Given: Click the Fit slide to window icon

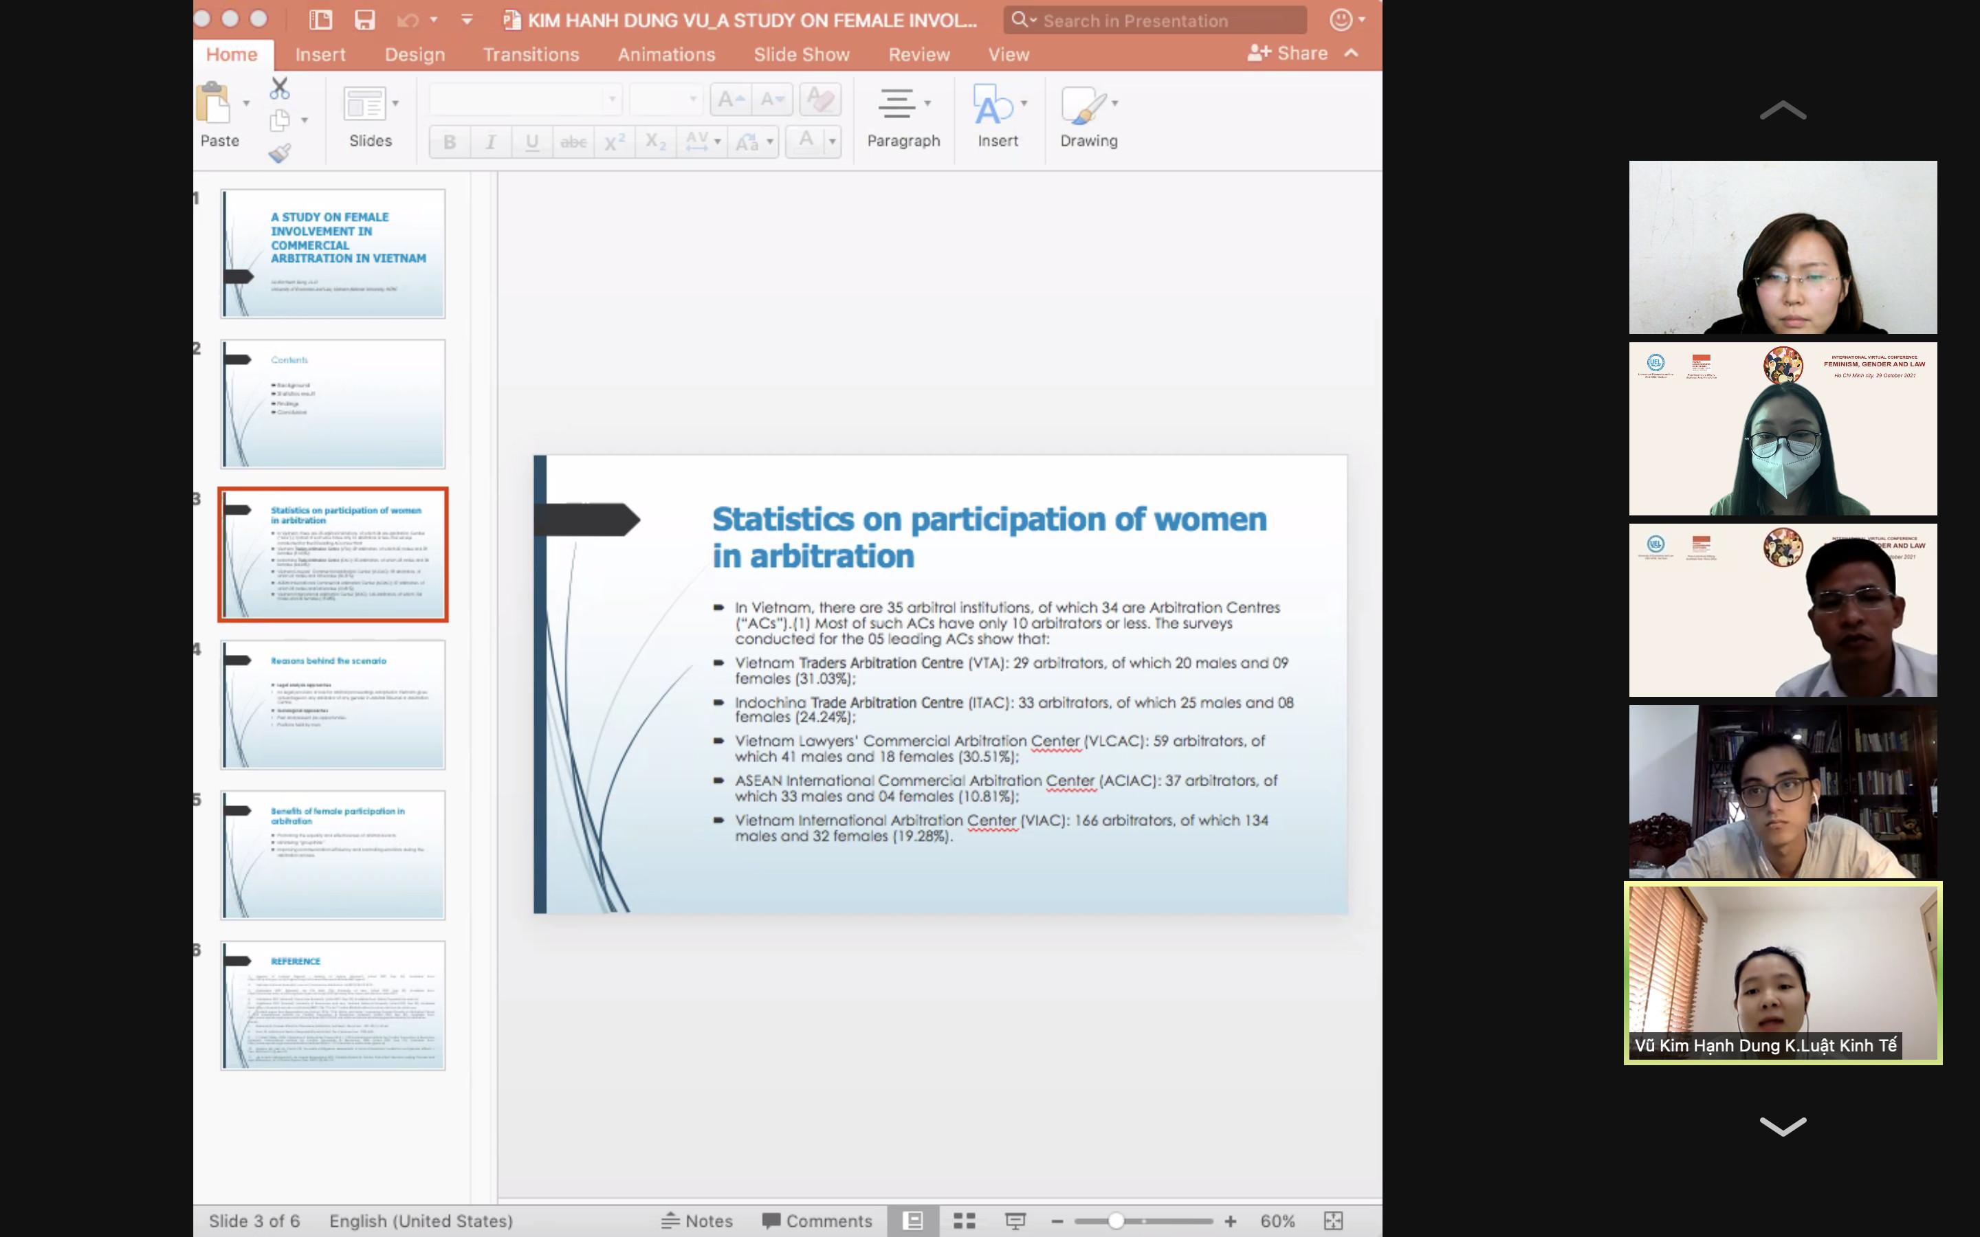Looking at the screenshot, I should pyautogui.click(x=1333, y=1221).
